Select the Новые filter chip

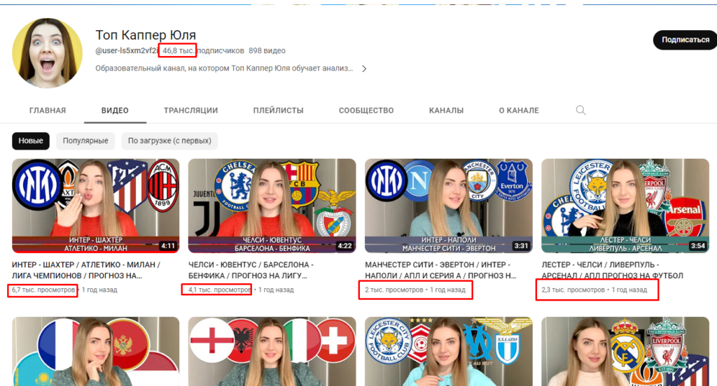point(31,141)
